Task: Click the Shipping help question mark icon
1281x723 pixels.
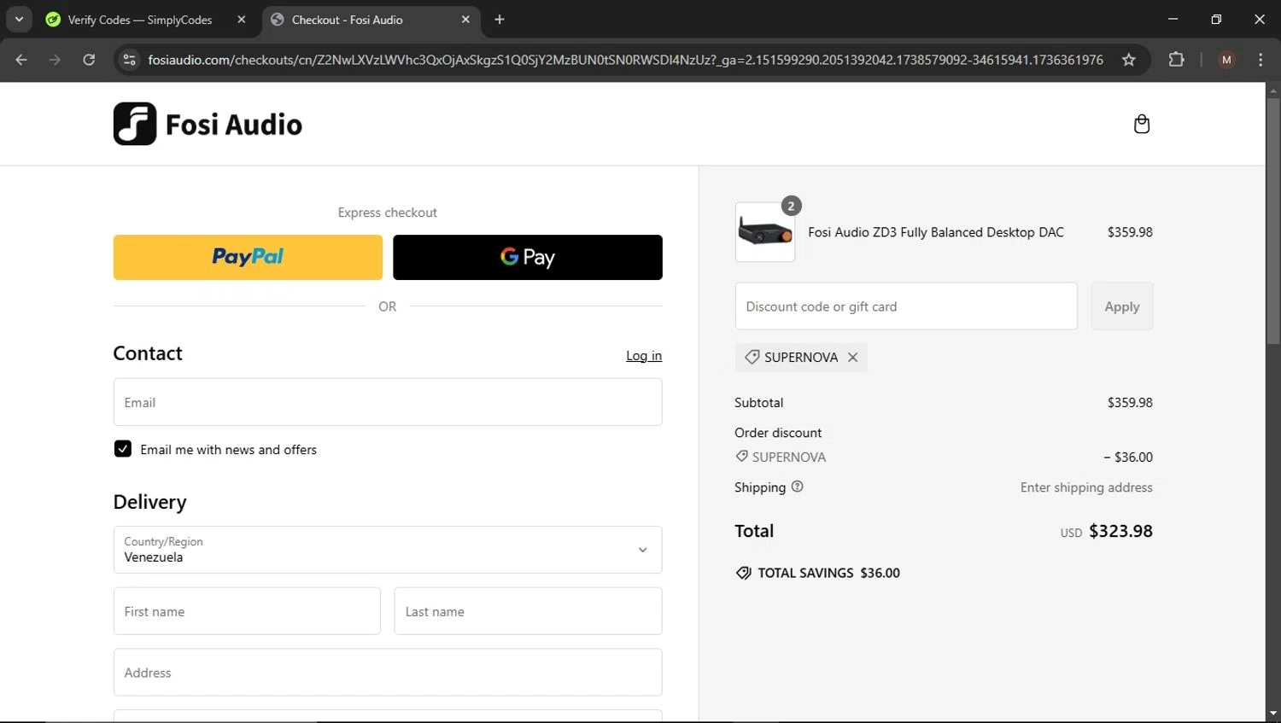Action: (x=797, y=487)
